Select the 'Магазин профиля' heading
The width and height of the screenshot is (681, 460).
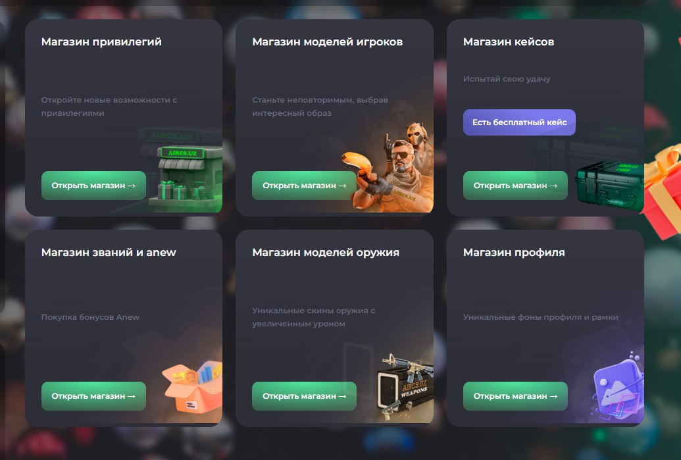514,252
